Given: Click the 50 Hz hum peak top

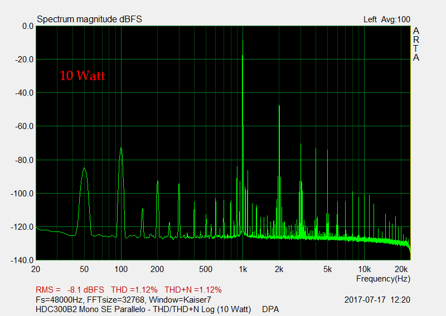Looking at the screenshot, I should coord(84,169).
